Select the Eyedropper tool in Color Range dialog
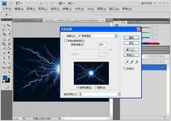The image size is (171, 121). tap(126, 62)
